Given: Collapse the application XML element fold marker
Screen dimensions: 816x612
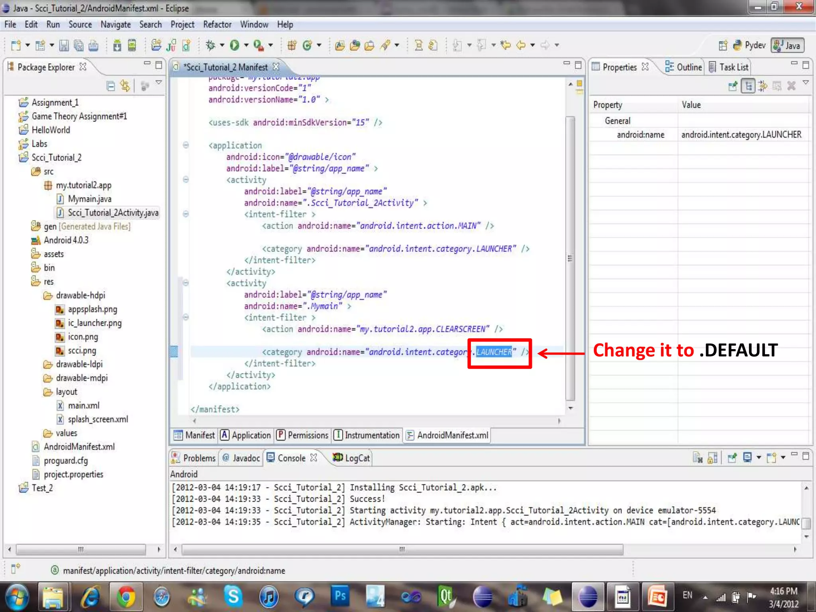Looking at the screenshot, I should point(186,145).
